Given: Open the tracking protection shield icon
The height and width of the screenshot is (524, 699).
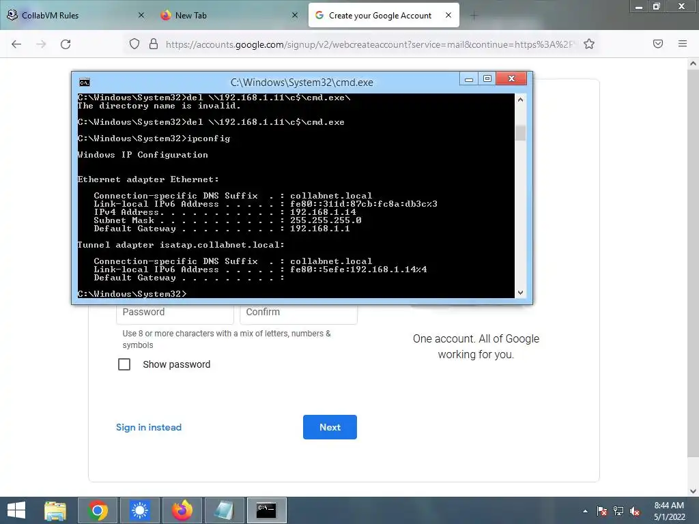Looking at the screenshot, I should pyautogui.click(x=134, y=44).
